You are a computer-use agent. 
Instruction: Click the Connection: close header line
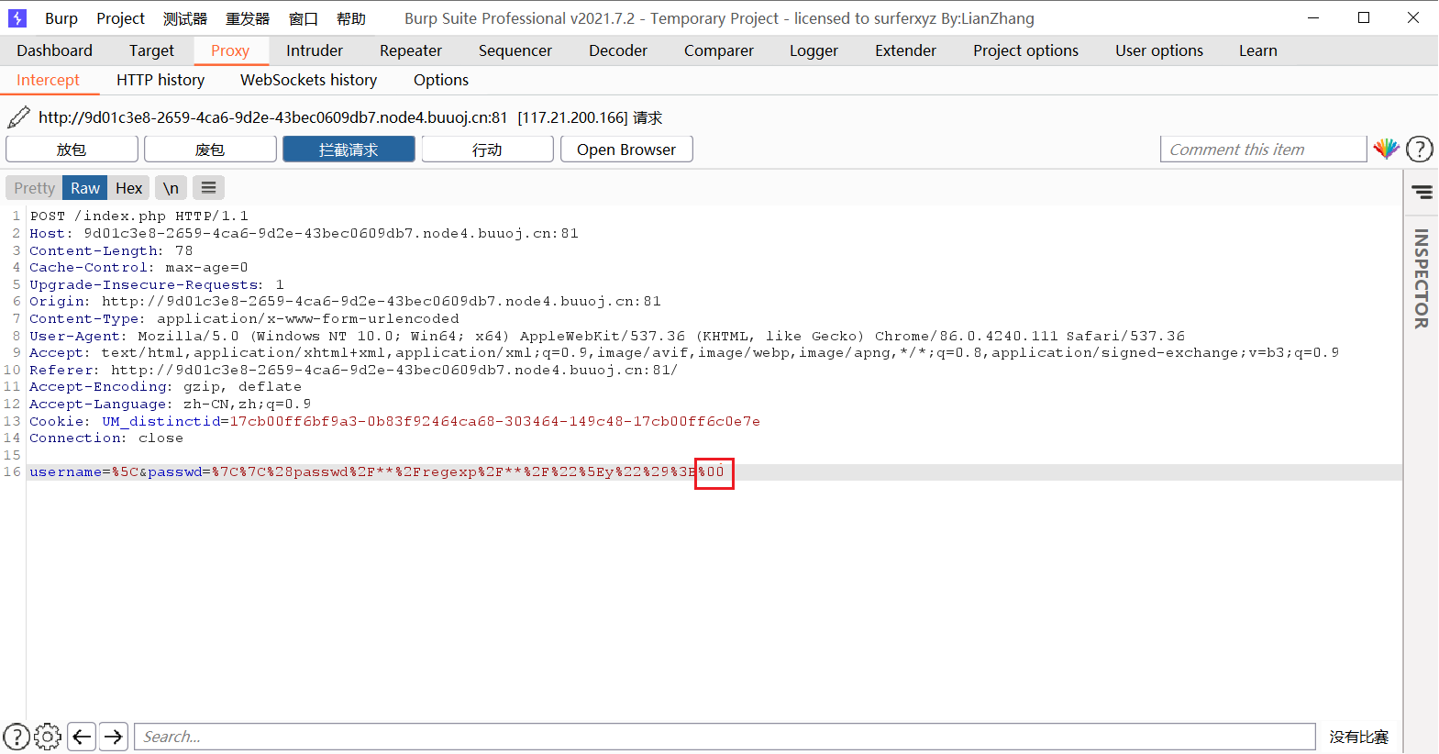(106, 438)
